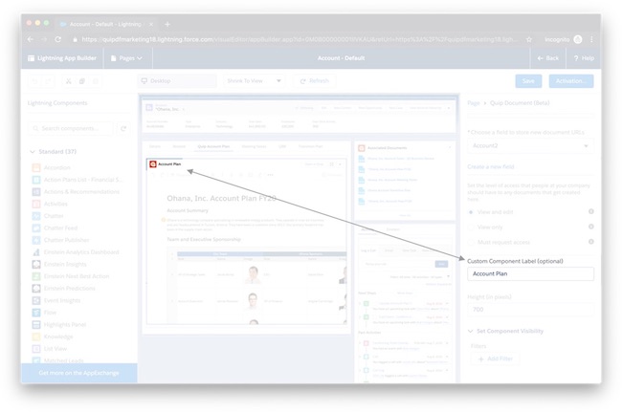
Task: Open the Desktop form factor dropdown
Action: 177,81
